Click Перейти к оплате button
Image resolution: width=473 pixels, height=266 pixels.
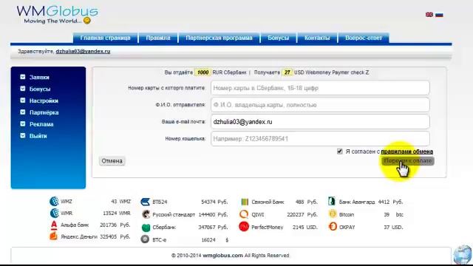[x=407, y=161]
